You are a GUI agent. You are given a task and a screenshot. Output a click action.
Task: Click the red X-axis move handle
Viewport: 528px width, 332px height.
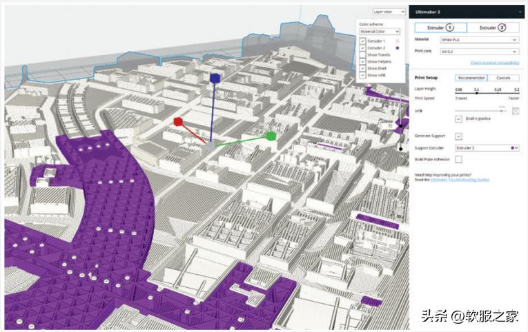click(x=178, y=121)
